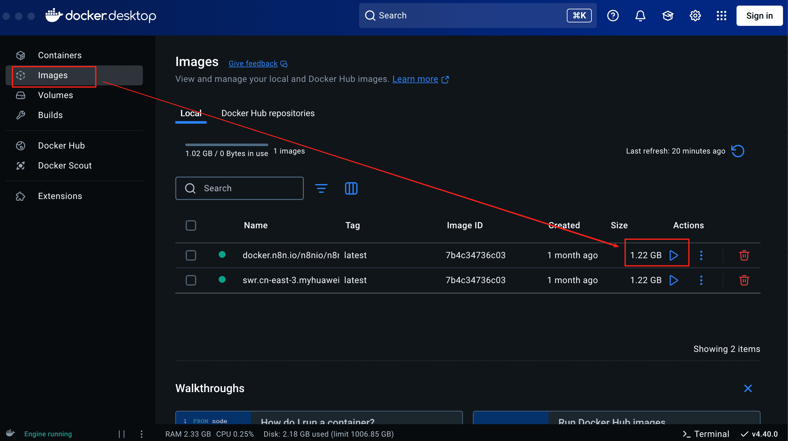788x441 pixels.
Task: Open the apps grid icon
Action: [721, 16]
